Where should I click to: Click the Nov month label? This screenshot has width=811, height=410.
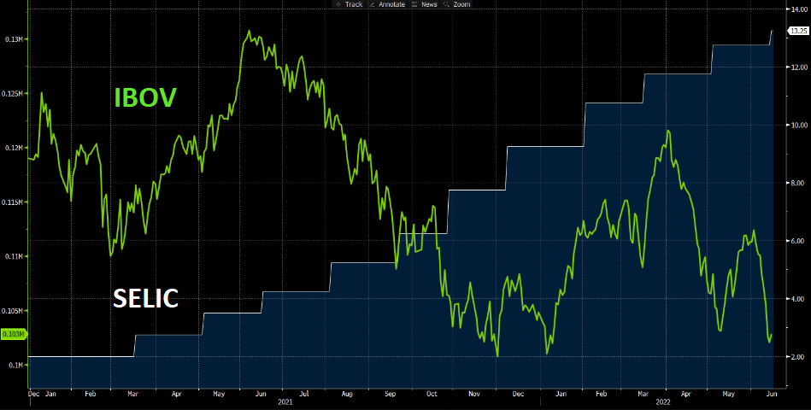pyautogui.click(x=473, y=394)
